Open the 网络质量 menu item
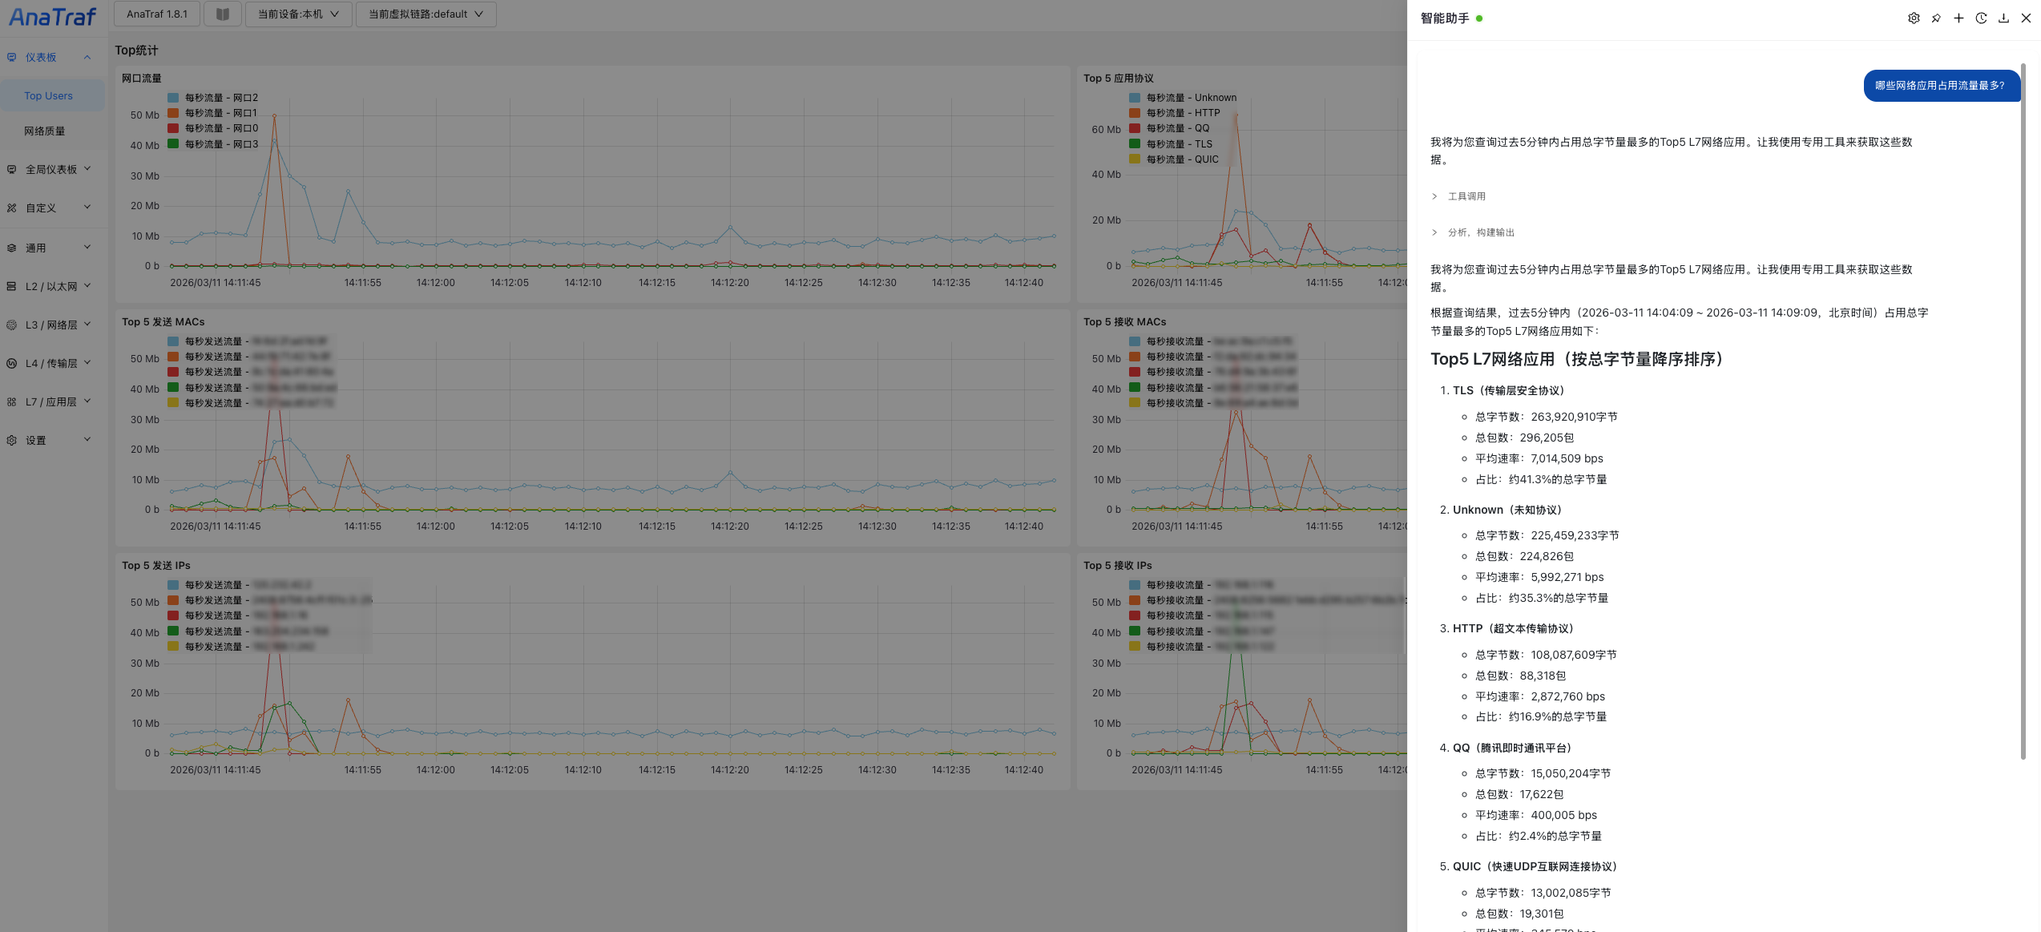Image resolution: width=2041 pixels, height=932 pixels. point(45,131)
